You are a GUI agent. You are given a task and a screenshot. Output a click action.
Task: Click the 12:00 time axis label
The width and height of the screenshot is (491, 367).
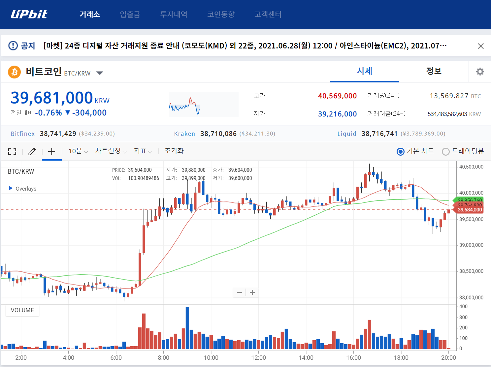(258, 358)
